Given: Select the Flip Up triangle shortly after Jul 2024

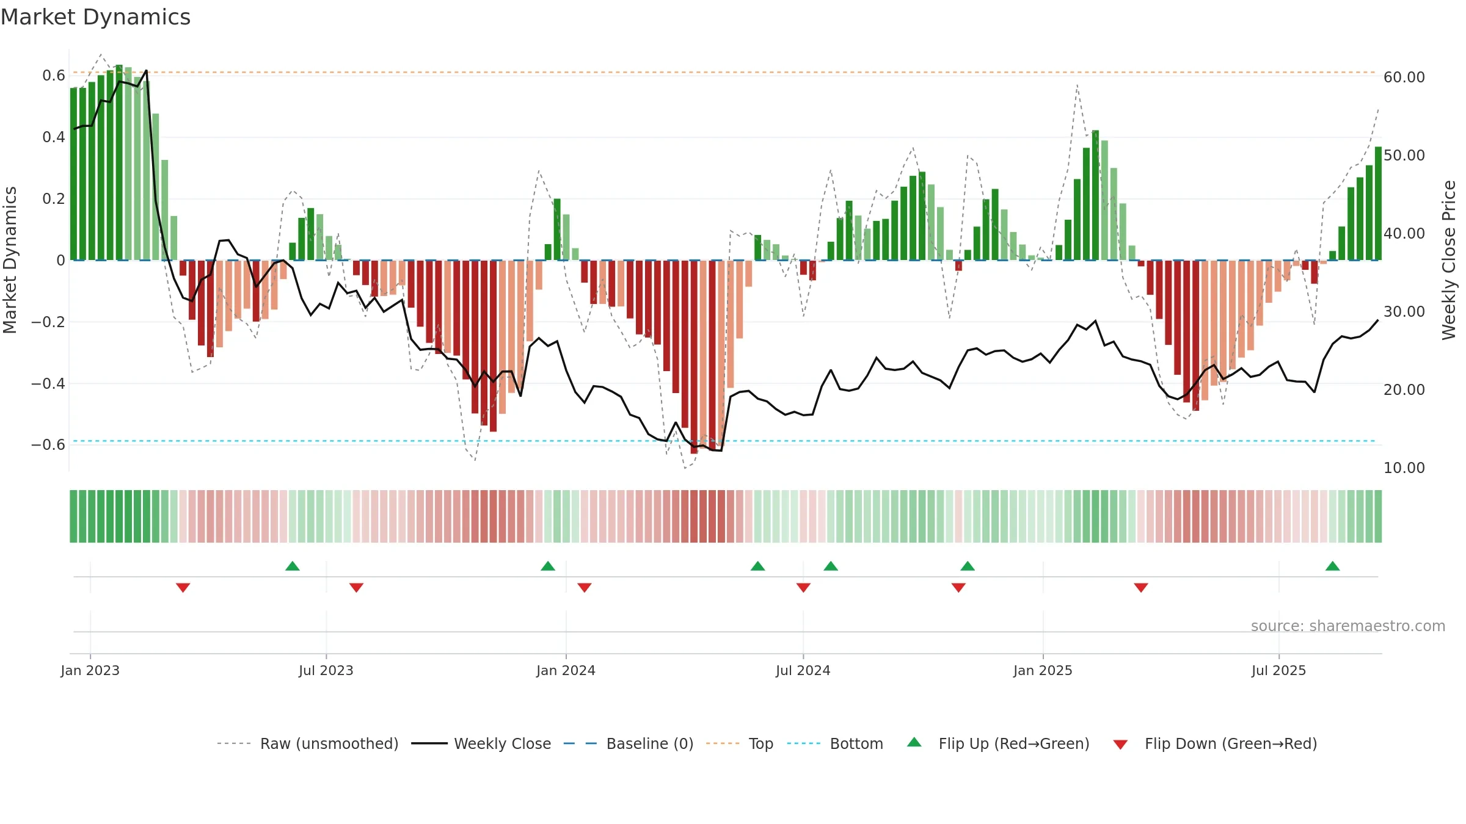Looking at the screenshot, I should 831,566.
